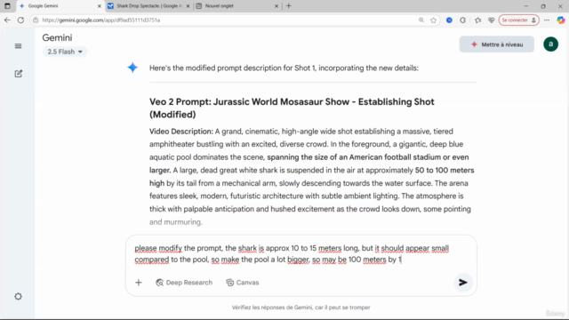Click the Se connecter sign-in button
The image size is (569, 320).
point(518,20)
